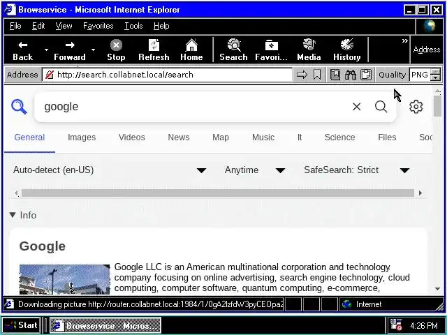This screenshot has height=335, width=447.
Task: Show browsing History from the toolbar
Action: (347, 50)
